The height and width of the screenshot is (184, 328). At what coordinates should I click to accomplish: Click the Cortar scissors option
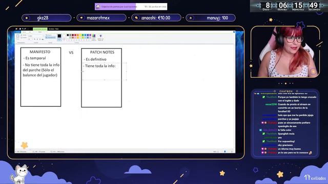pos(24,35)
